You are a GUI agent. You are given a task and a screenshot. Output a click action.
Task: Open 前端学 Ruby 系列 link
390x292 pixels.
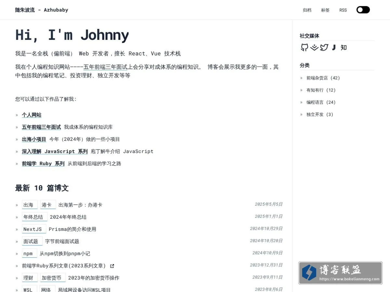(43, 164)
